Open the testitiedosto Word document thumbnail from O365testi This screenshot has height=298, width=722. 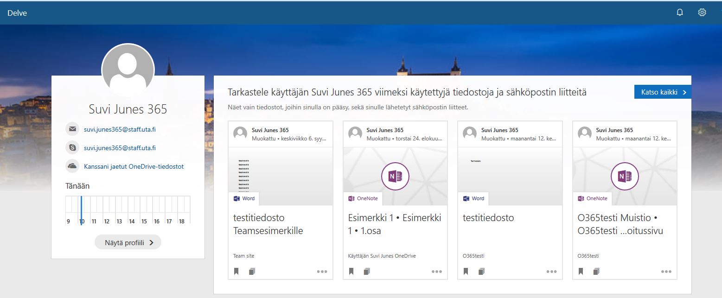click(x=510, y=176)
